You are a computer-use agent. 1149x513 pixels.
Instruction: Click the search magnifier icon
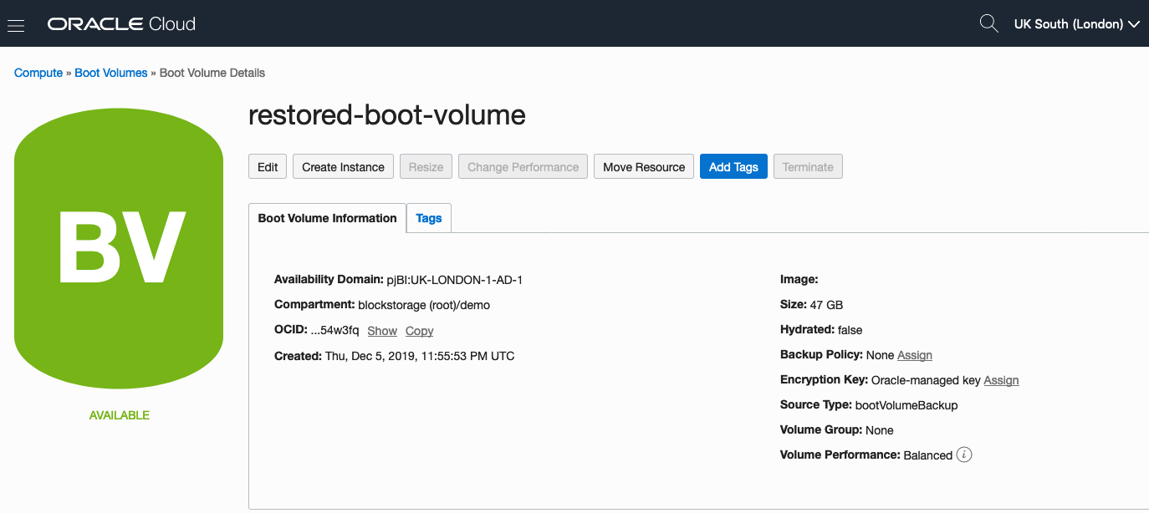click(988, 23)
